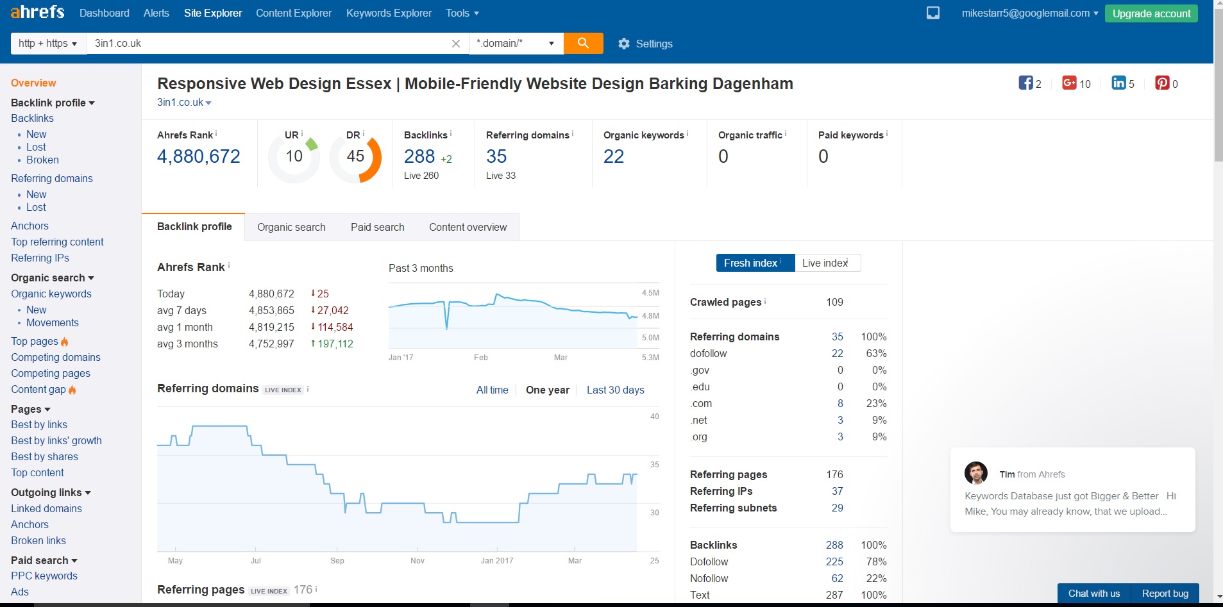Collapse the Backlink profile sidebar section
1223x607 pixels.
pyautogui.click(x=53, y=103)
